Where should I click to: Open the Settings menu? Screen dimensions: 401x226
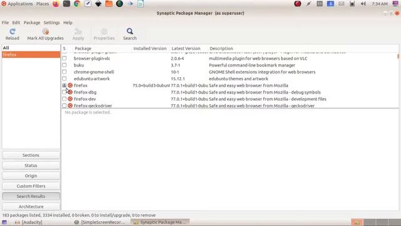[x=51, y=23]
